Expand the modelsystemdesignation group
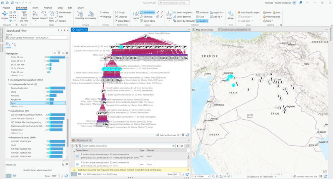The width and height of the screenshot is (333, 179). pos(9,80)
